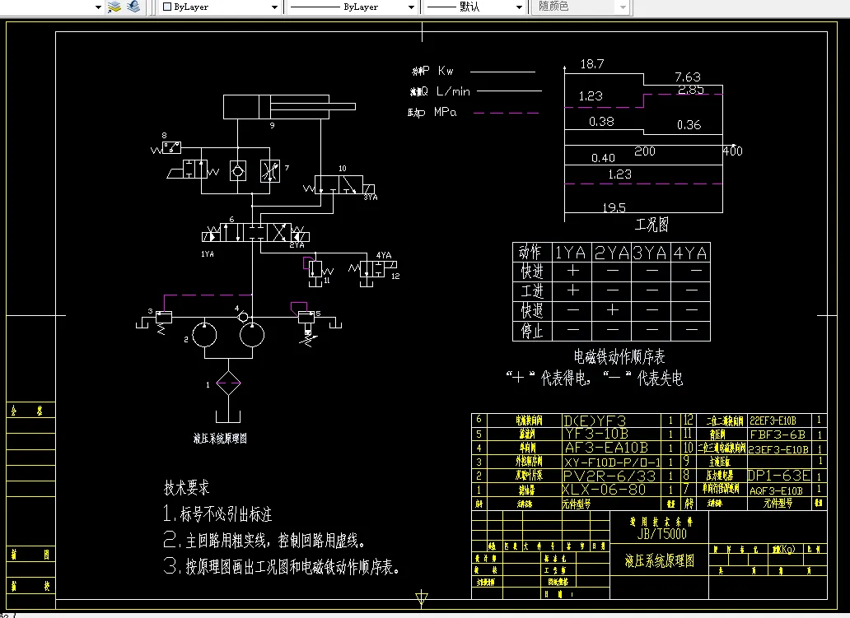The width and height of the screenshot is (850, 618).
Task: Select the DP1-63E model cell in parts list
Action: (779, 476)
